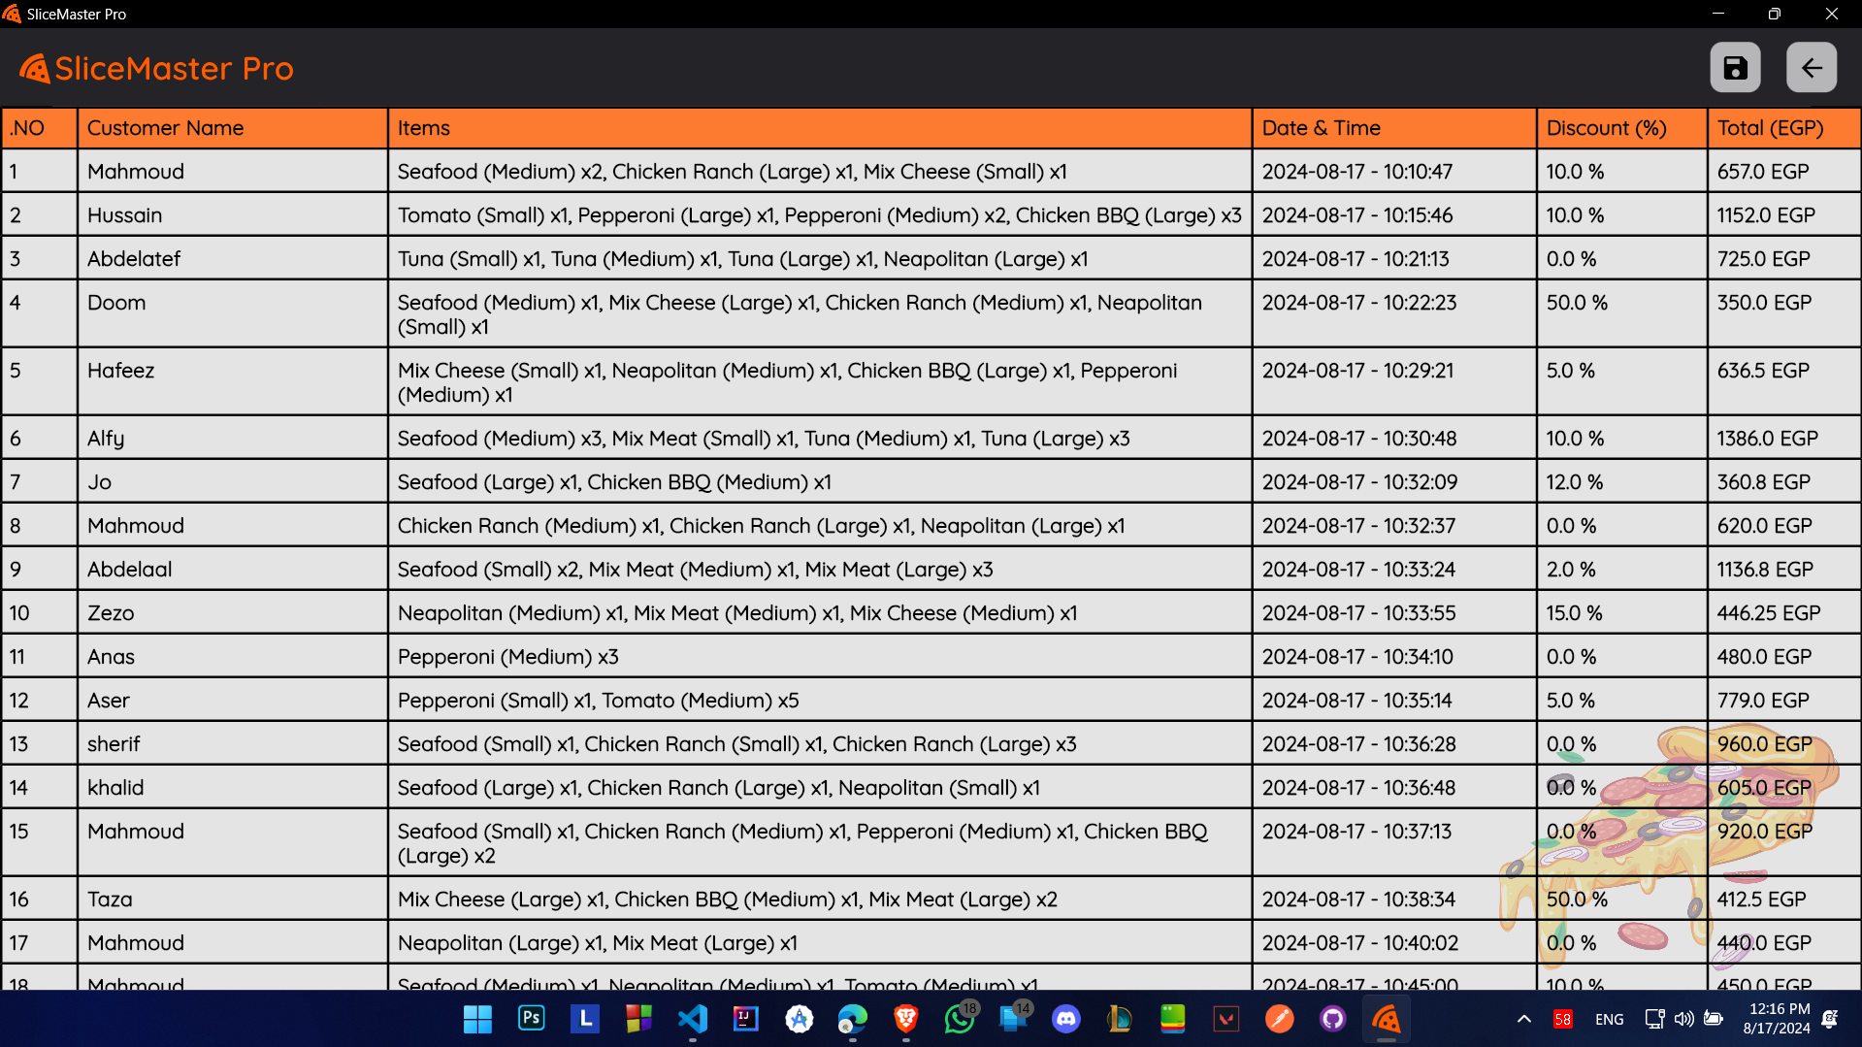1862x1047 pixels.
Task: Select customer name Hafeez
Action: click(120, 371)
